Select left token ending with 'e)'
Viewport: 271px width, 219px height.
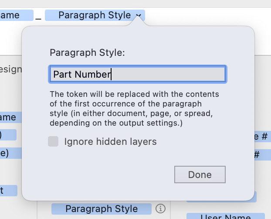(x=11, y=153)
